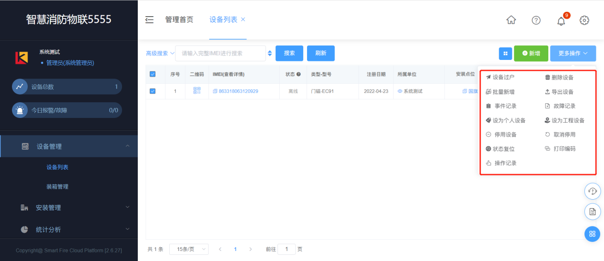Click the blue floating grid apps button

click(593, 233)
